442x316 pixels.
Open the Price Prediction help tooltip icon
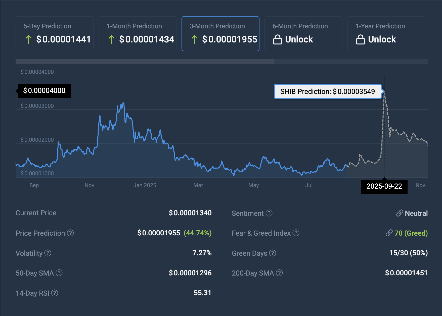point(71,233)
